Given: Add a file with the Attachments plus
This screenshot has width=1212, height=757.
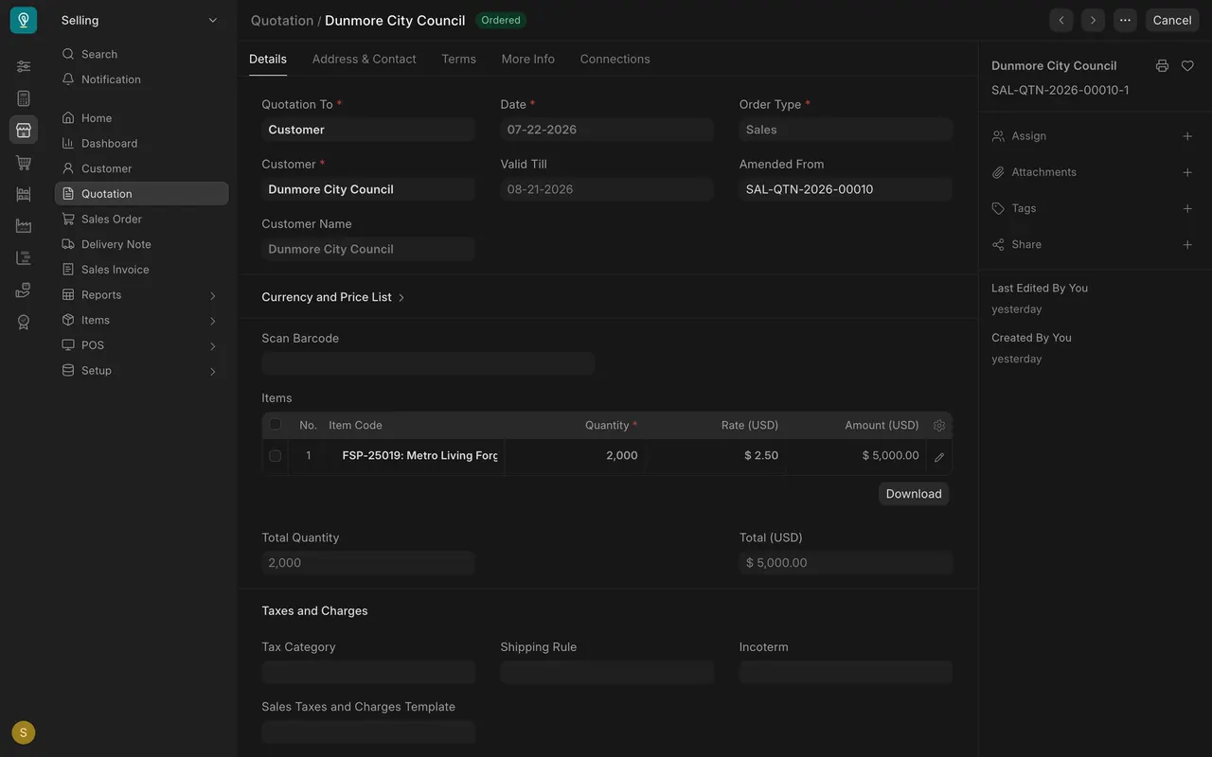Looking at the screenshot, I should point(1187,172).
